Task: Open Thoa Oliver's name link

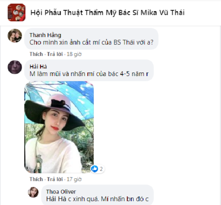Action: click(61, 192)
